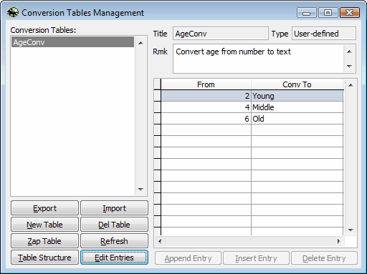367x274 pixels.
Task: Click the Middle cell
Action: [297, 107]
